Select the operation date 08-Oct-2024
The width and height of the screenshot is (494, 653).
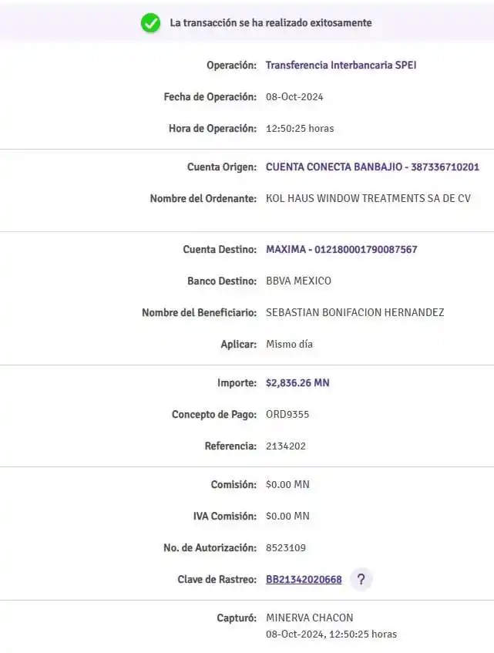[294, 97]
